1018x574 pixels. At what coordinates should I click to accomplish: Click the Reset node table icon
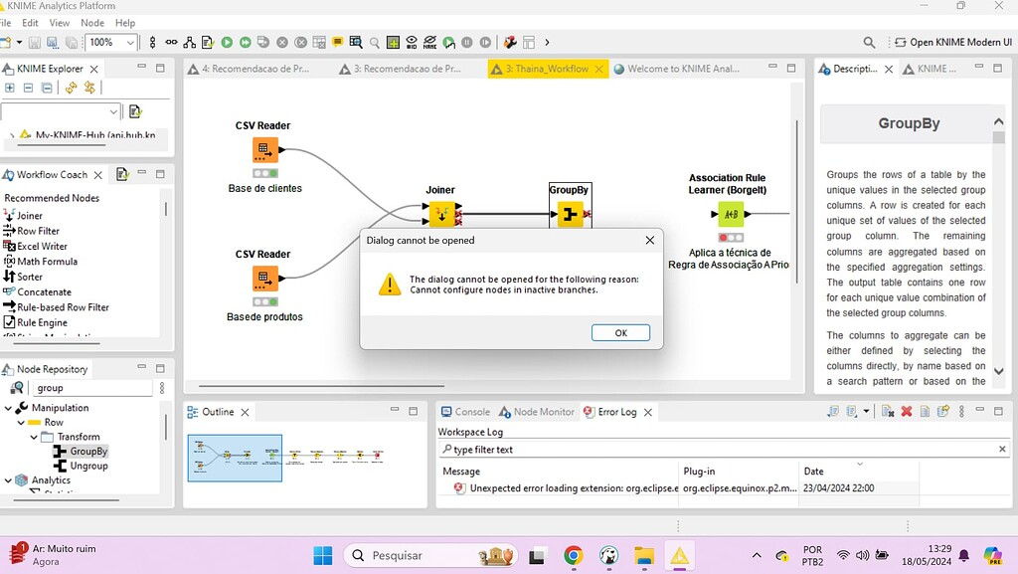click(x=319, y=42)
